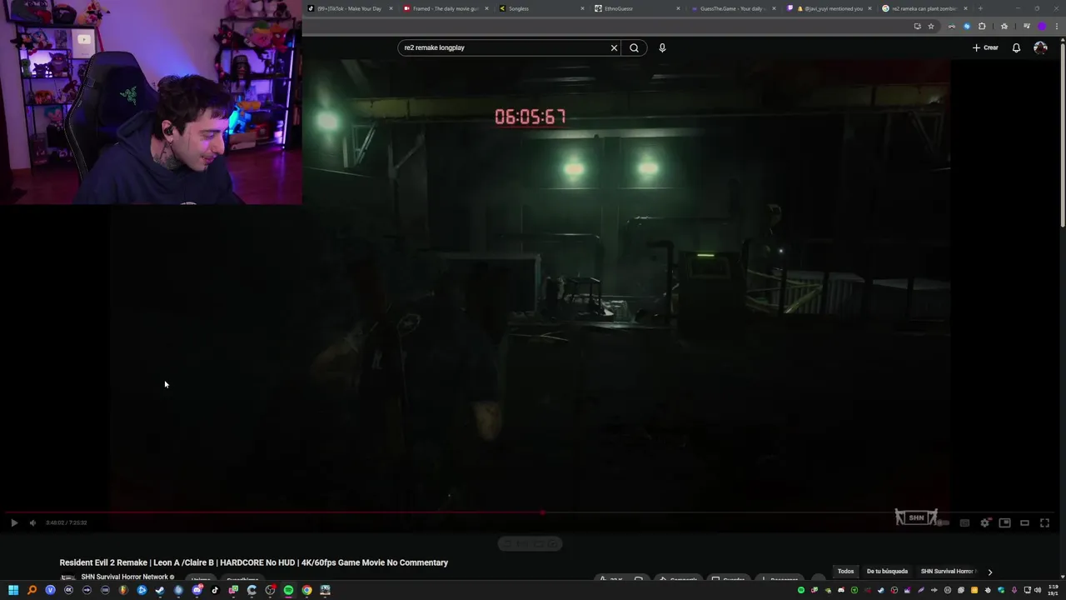
Task: Switch to the TikTok - Make Your Day tab
Action: point(350,8)
